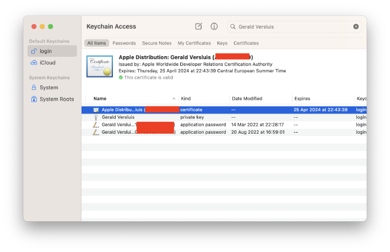Focus the search field containing Gerald Versluis
The height and width of the screenshot is (252, 390).
[x=294, y=27]
